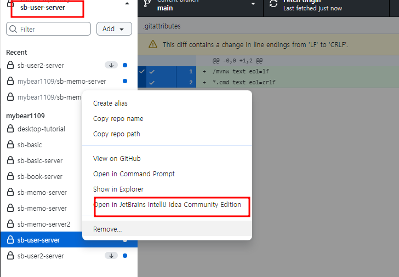This screenshot has height=277, width=399.
Task: Click line number 1 in diff gutter
Action: point(191,71)
